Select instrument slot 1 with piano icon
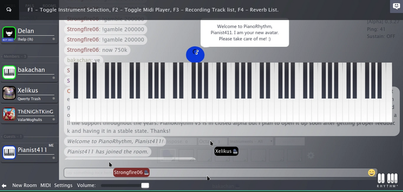 coord(168,155)
